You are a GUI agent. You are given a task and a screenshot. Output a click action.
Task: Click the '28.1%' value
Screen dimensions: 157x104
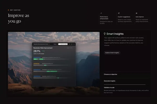pos(37,51)
